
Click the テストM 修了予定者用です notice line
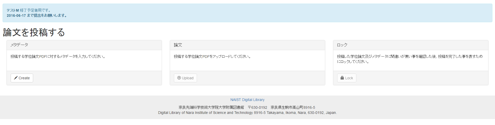point(29,10)
